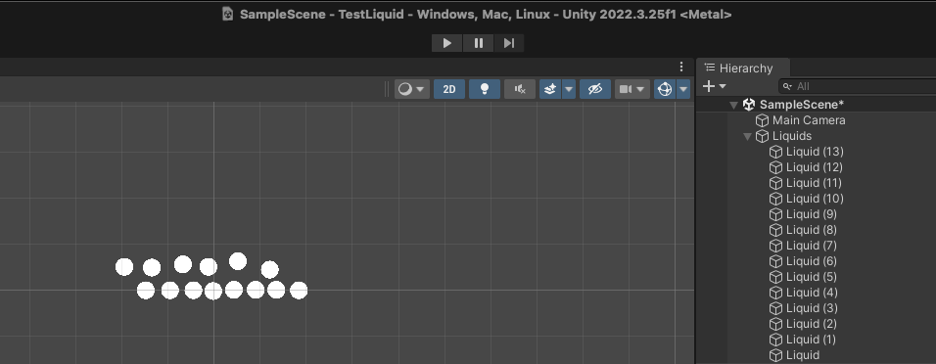
Task: Click the highest white circle in Scene view
Action: pos(238,261)
